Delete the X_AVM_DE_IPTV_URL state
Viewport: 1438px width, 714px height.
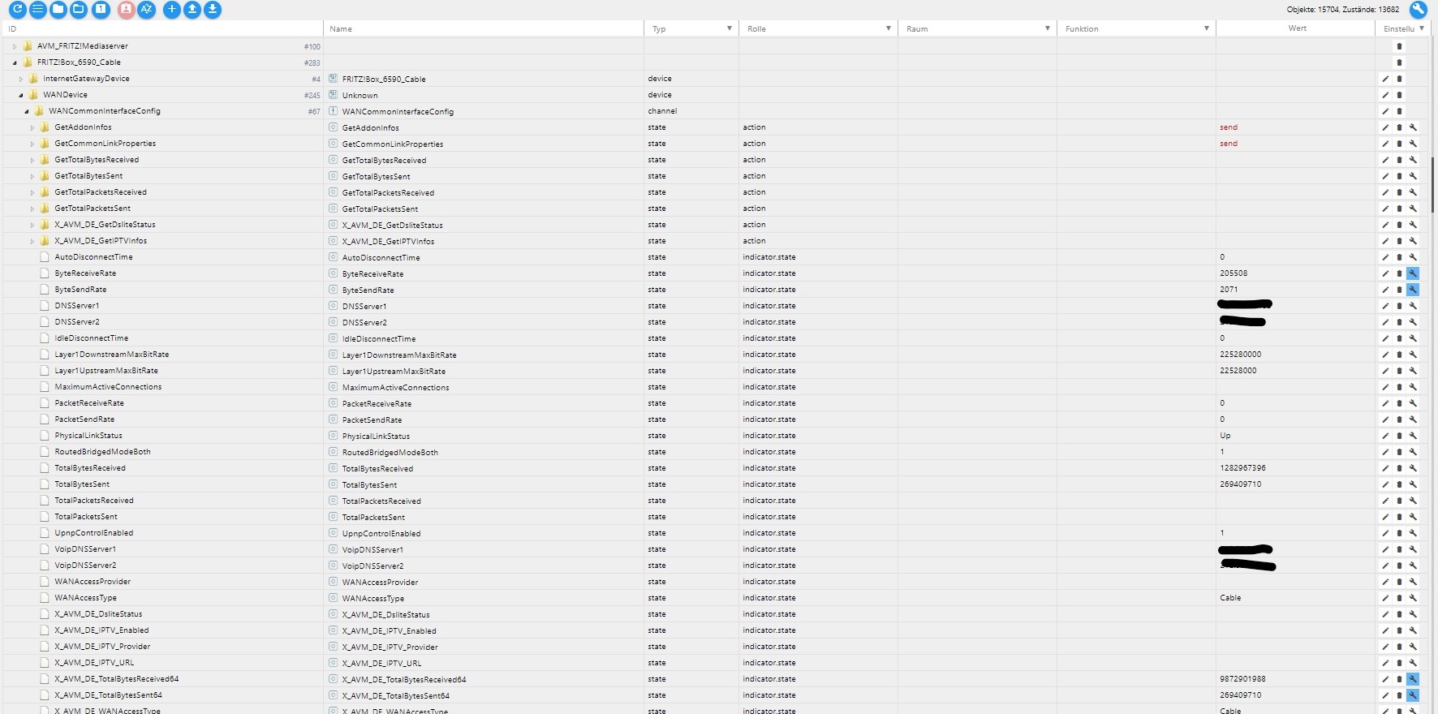[1399, 663]
